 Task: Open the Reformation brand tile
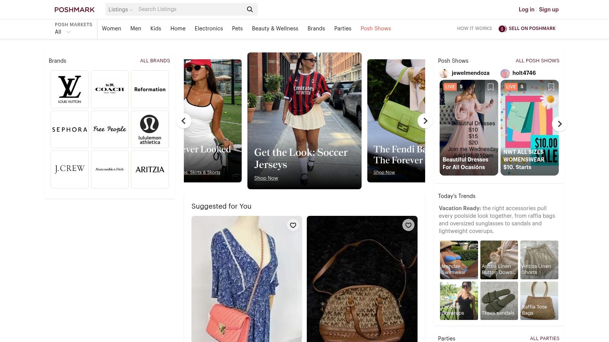150,89
